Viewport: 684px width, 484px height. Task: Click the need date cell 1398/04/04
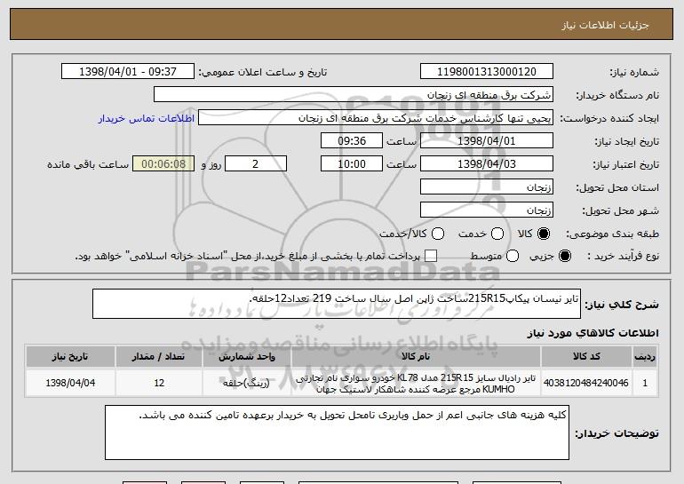point(70,383)
